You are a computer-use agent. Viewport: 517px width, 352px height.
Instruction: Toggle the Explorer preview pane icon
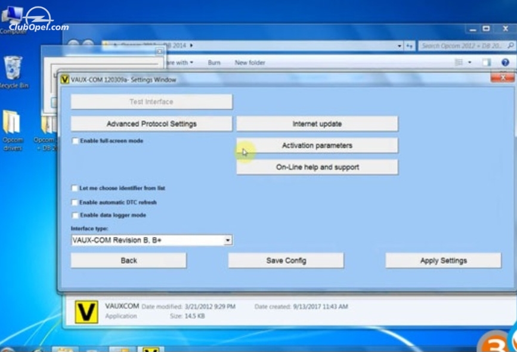(487, 62)
